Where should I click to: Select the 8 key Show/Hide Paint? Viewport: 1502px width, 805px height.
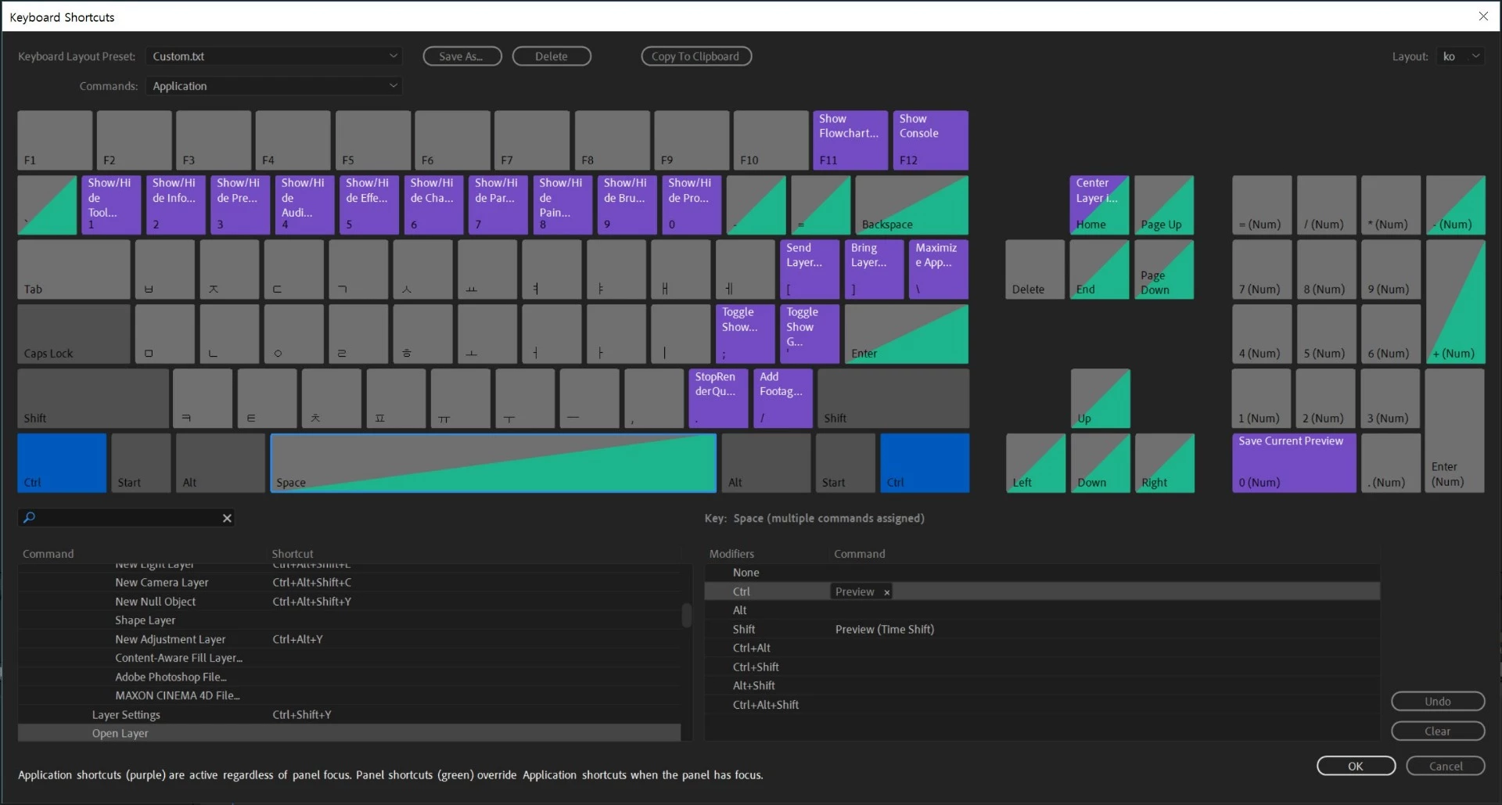coord(562,205)
